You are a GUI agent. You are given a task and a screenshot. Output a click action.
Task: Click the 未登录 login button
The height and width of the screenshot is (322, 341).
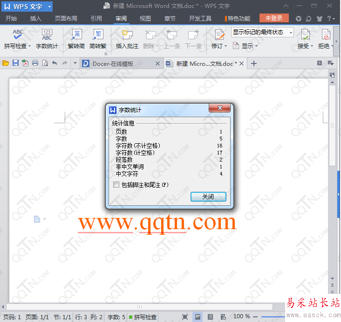274,18
